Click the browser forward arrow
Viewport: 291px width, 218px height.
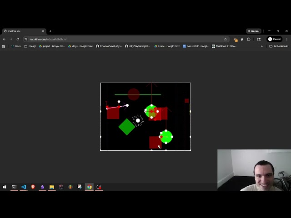coord(11,39)
